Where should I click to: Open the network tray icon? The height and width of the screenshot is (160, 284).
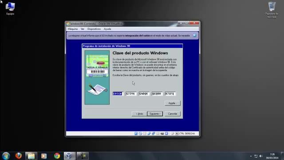click(x=256, y=156)
